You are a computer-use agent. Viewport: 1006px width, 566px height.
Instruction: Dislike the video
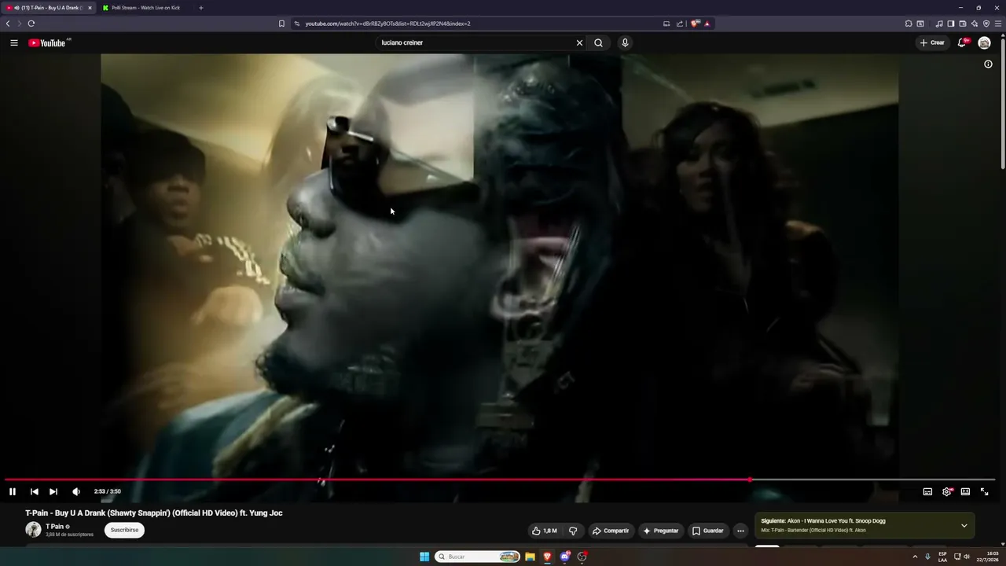pos(573,531)
